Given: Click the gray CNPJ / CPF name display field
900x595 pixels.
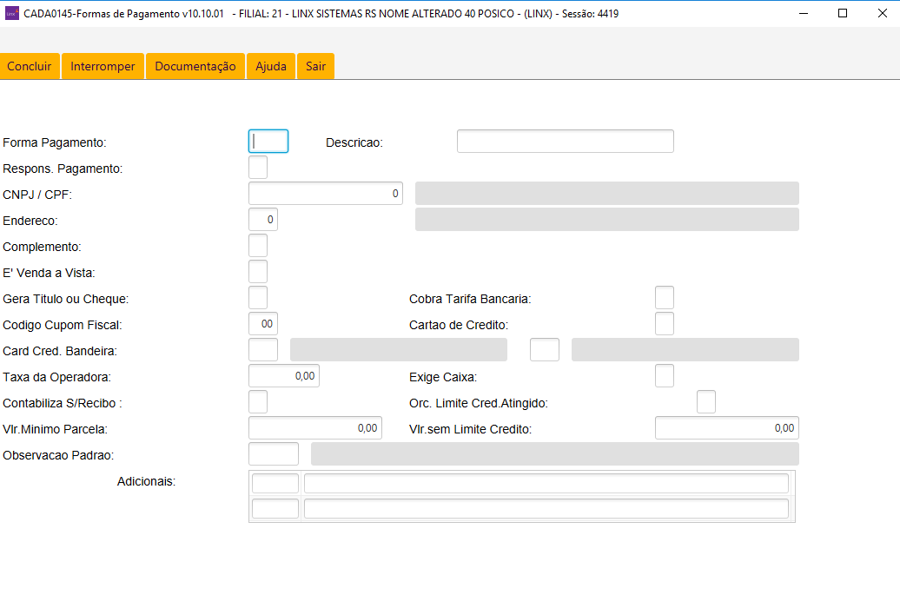Looking at the screenshot, I should (x=606, y=194).
